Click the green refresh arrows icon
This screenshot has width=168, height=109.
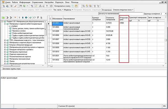[24, 6]
